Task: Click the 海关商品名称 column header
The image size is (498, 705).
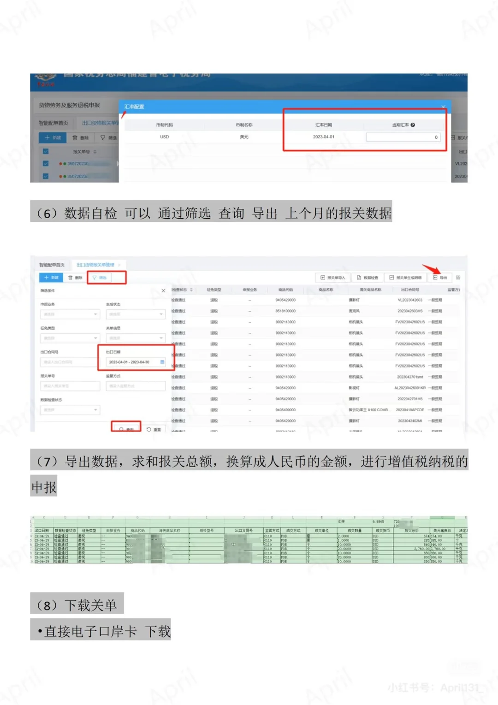Action: [370, 290]
